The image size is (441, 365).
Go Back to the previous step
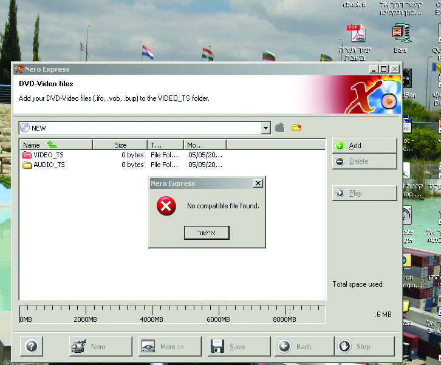click(304, 346)
